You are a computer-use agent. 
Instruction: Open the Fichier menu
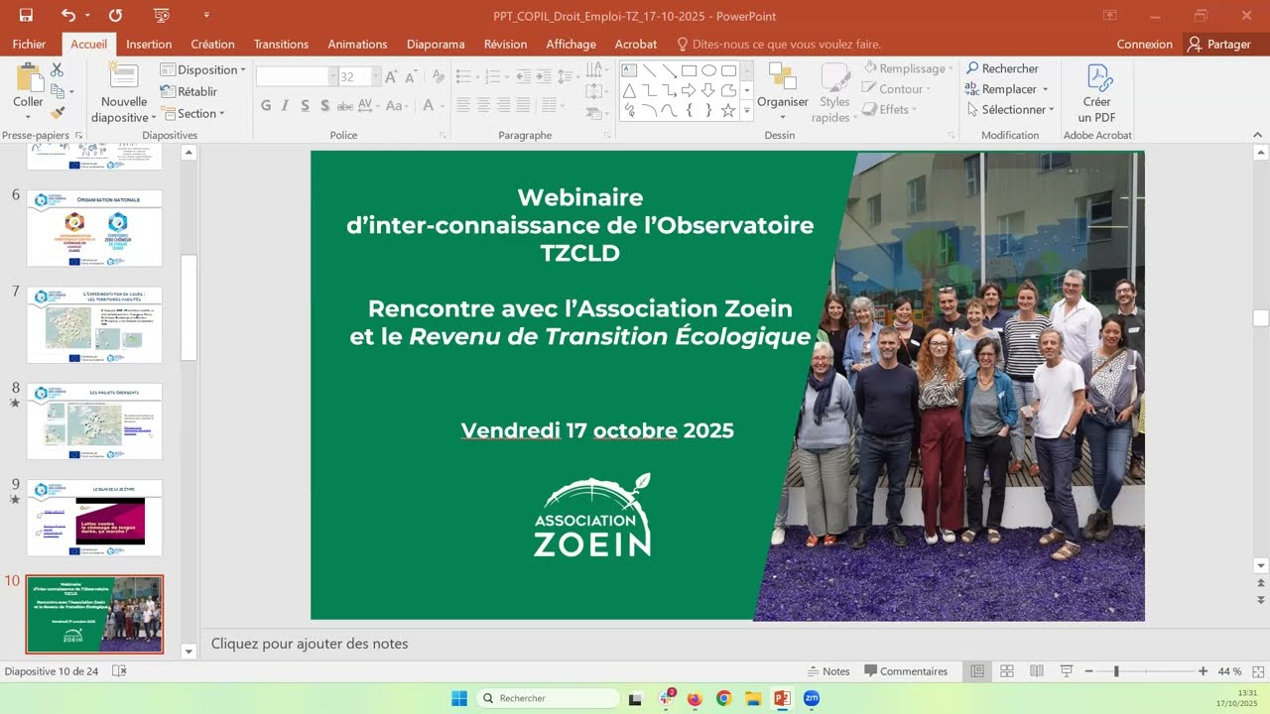point(30,45)
